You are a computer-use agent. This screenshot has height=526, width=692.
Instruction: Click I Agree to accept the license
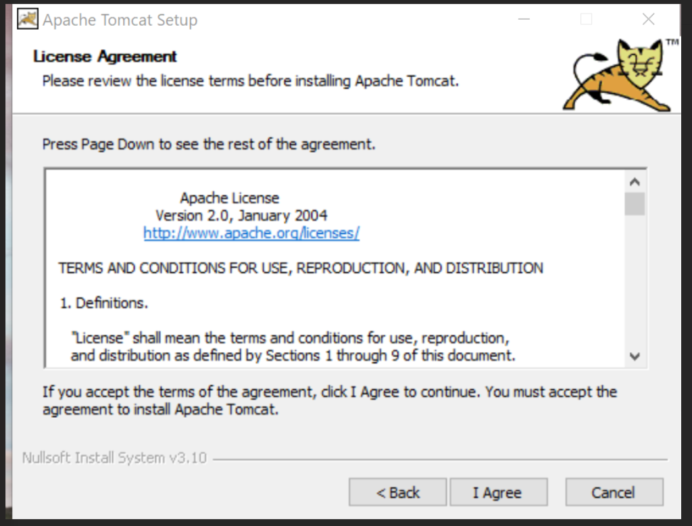pos(498,492)
